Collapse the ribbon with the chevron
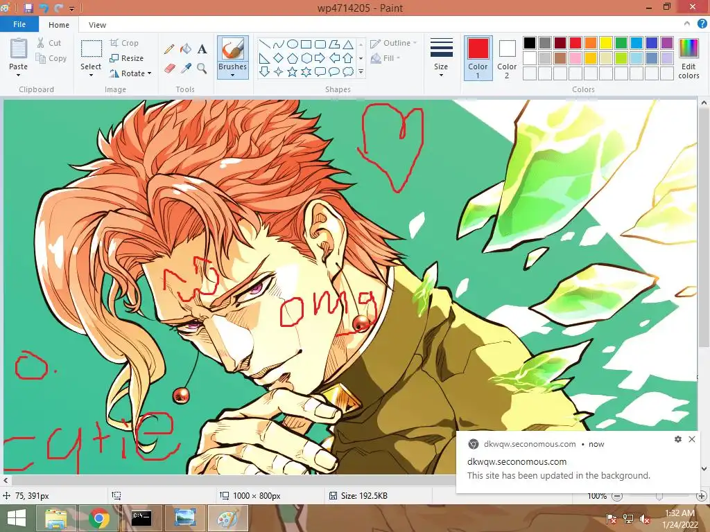The height and width of the screenshot is (532, 710). click(x=687, y=24)
